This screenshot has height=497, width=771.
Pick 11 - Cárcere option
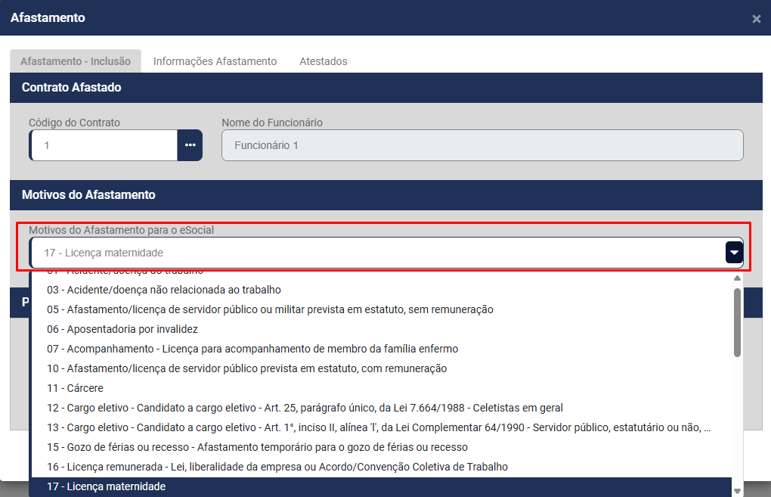[x=381, y=388]
